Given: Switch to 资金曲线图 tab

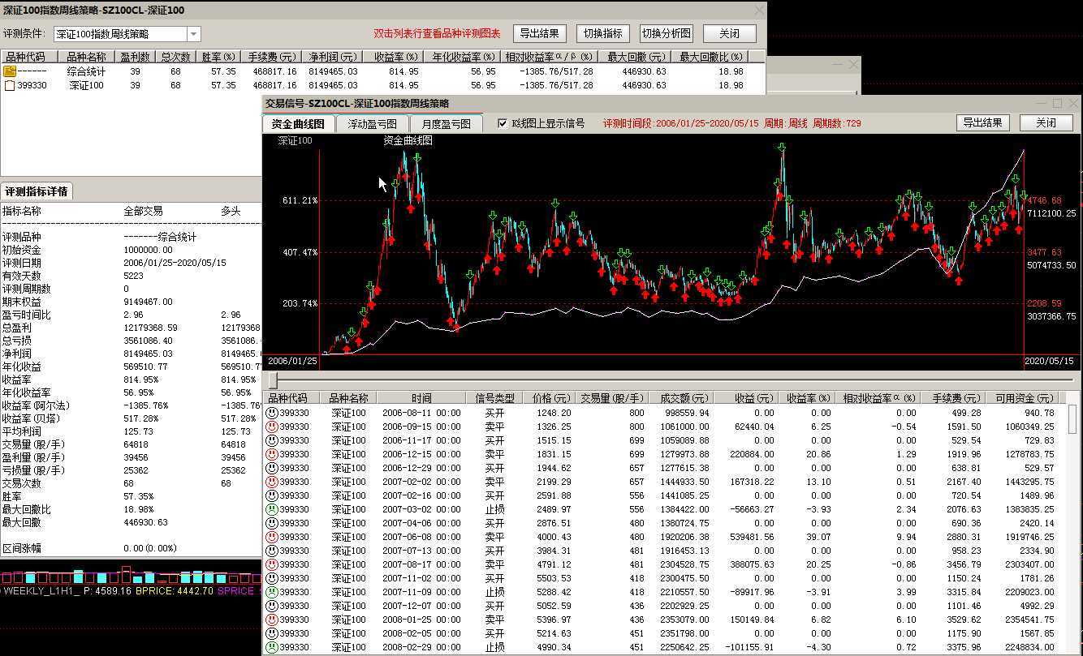Looking at the screenshot, I should pos(298,123).
